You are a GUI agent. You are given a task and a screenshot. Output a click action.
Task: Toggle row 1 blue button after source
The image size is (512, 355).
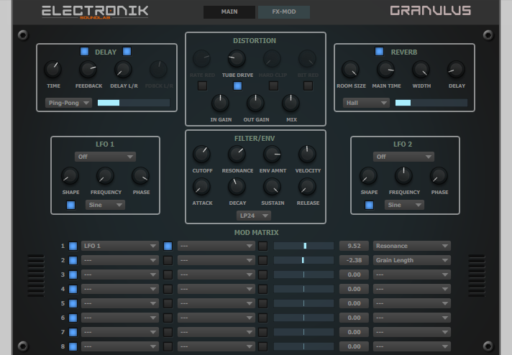tap(168, 246)
